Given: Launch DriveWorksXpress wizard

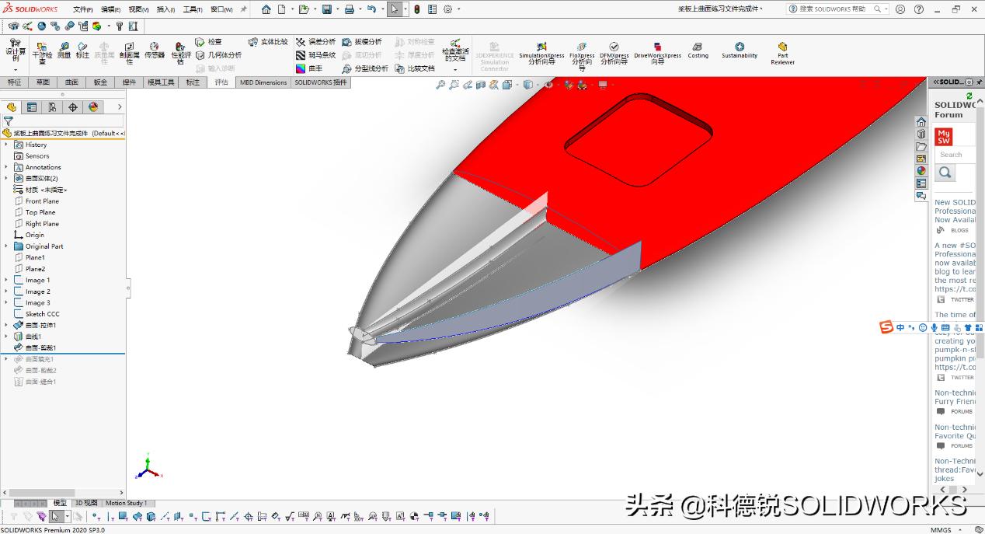Looking at the screenshot, I should (657, 53).
